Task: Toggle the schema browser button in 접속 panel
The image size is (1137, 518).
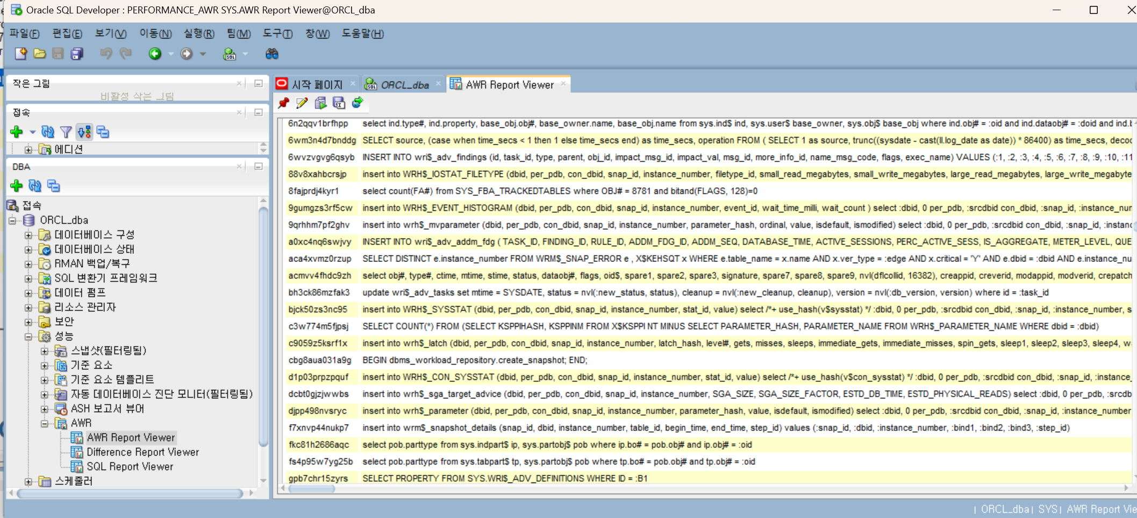Action: [84, 132]
